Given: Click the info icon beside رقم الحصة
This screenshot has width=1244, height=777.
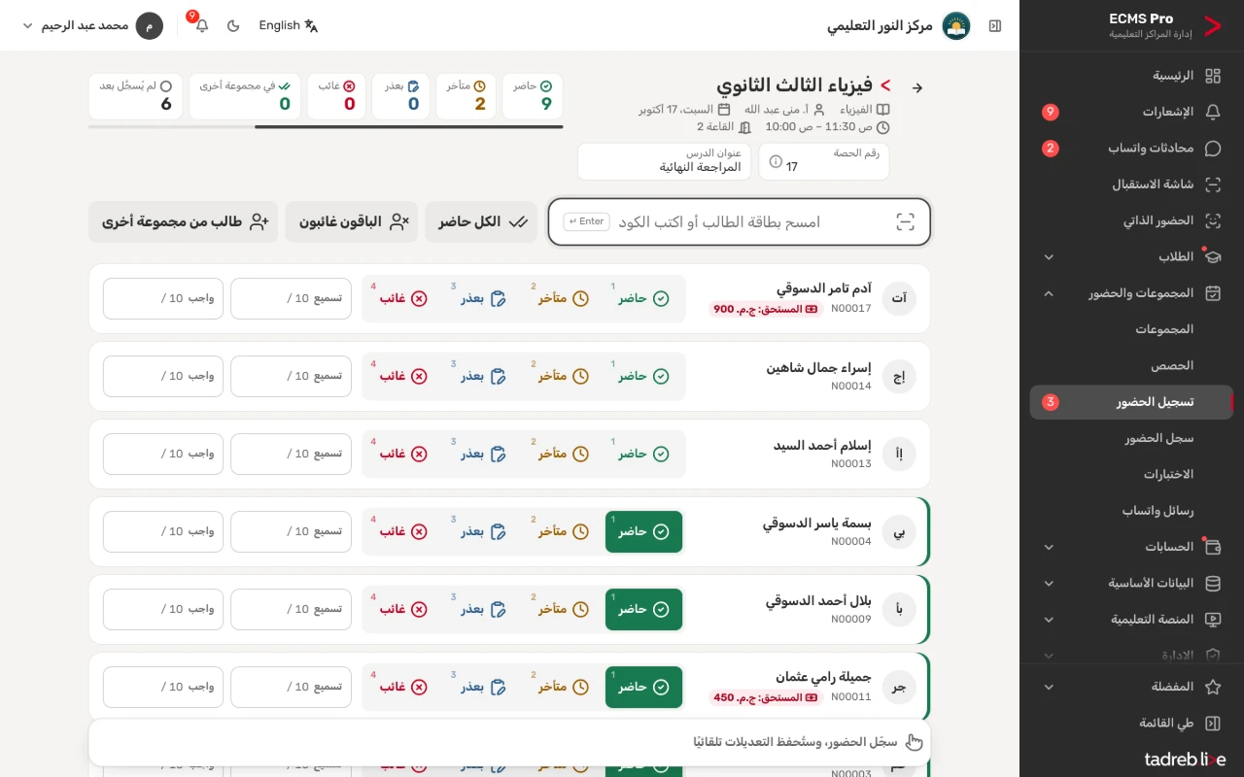Looking at the screenshot, I should [776, 161].
